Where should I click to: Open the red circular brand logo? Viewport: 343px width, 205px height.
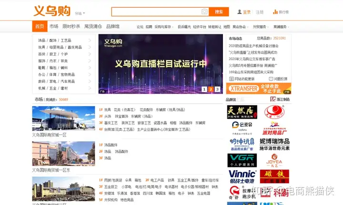coord(274,112)
